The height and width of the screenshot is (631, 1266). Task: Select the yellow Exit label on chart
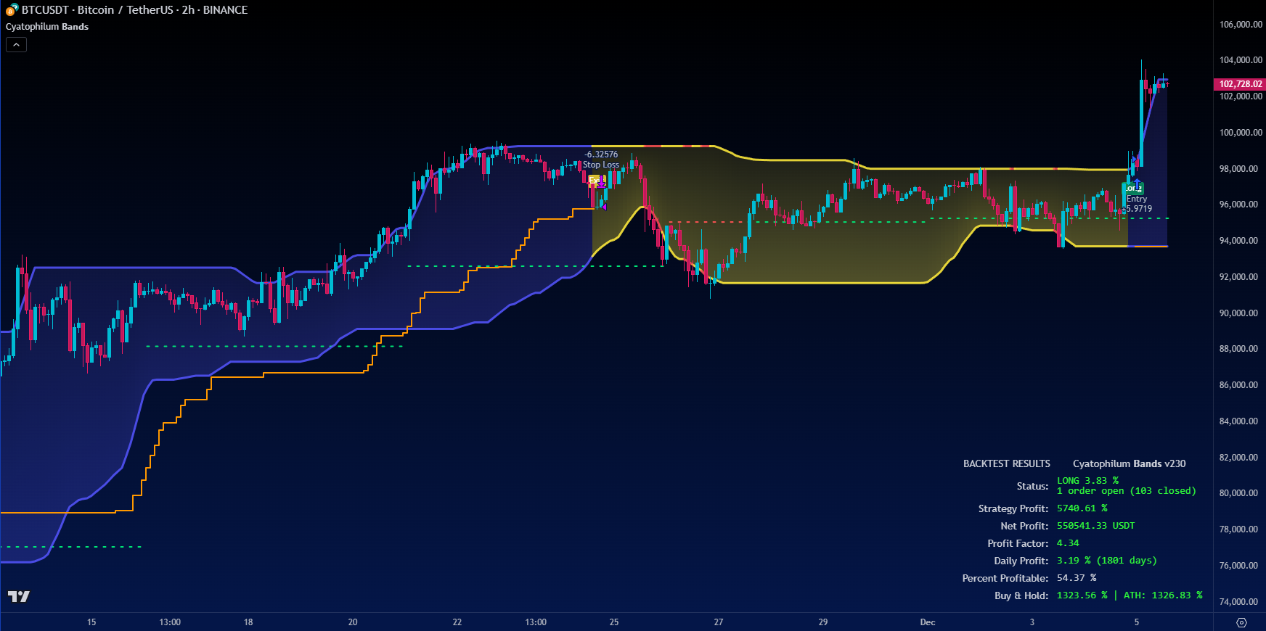[x=597, y=181]
